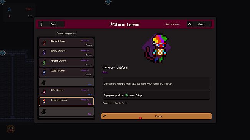Go back using the Back button
Image resolution: width=250 pixels, height=140 pixels.
pyautogui.click(x=51, y=24)
